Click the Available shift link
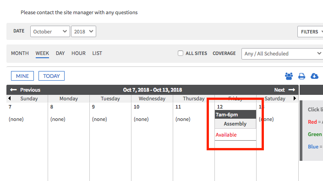Viewport: 323px width, 181px height. pos(226,135)
